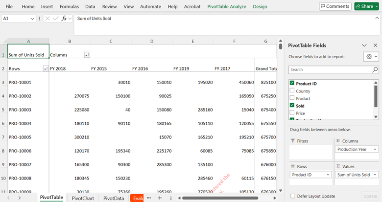Image resolution: width=382 pixels, height=202 pixels.
Task: Show more sheet tabs via ellipsis
Action: [x=149, y=198]
